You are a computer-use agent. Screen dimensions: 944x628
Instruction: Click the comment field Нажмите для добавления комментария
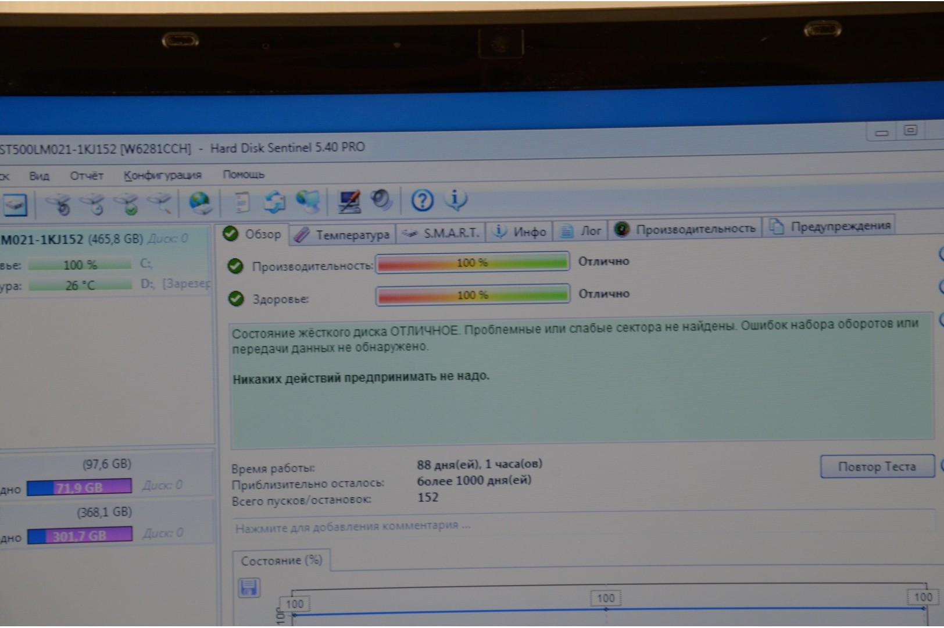coord(352,526)
